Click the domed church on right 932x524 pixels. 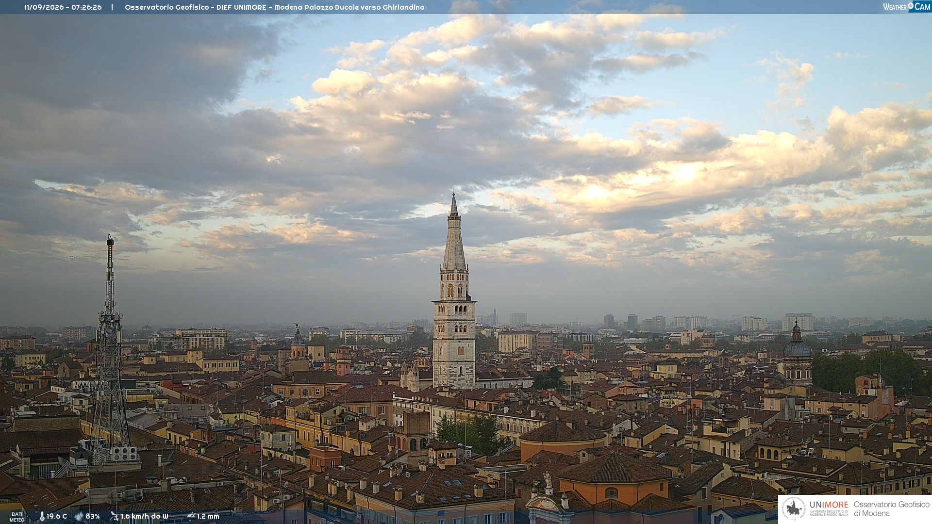click(797, 354)
